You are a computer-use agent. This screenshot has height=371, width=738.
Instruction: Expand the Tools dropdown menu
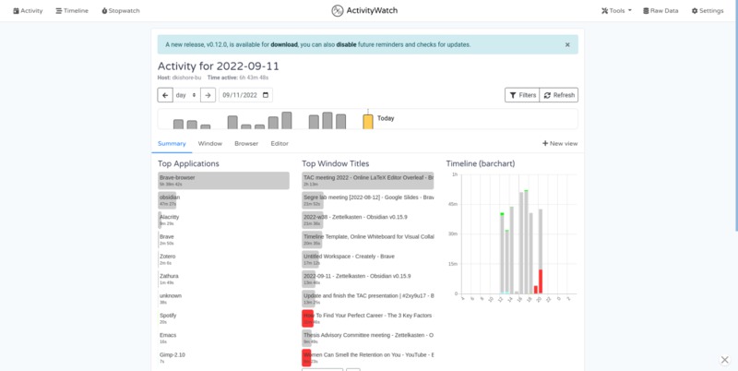pyautogui.click(x=616, y=11)
